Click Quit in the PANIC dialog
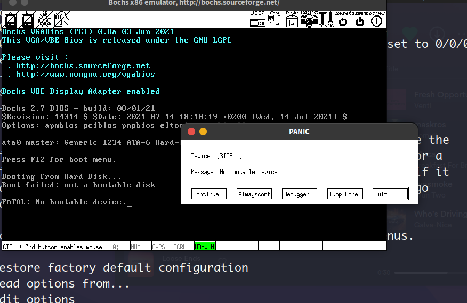This screenshot has width=467, height=303. pos(390,194)
